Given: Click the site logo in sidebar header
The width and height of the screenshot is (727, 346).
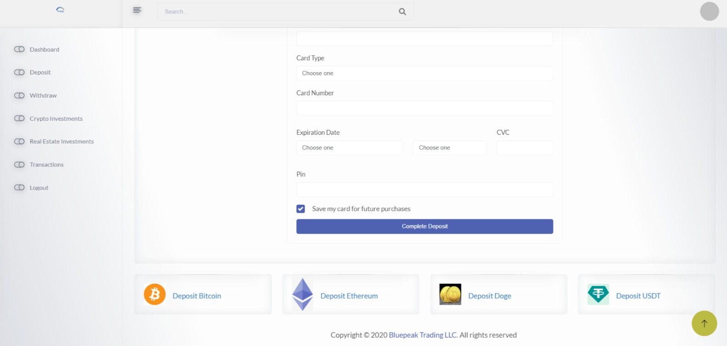Looking at the screenshot, I should pyautogui.click(x=60, y=10).
